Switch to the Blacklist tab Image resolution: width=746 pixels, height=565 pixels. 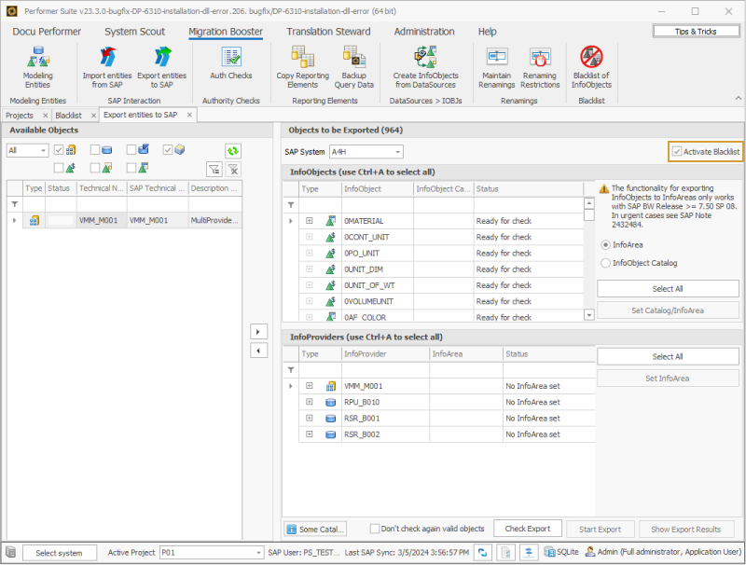point(68,115)
